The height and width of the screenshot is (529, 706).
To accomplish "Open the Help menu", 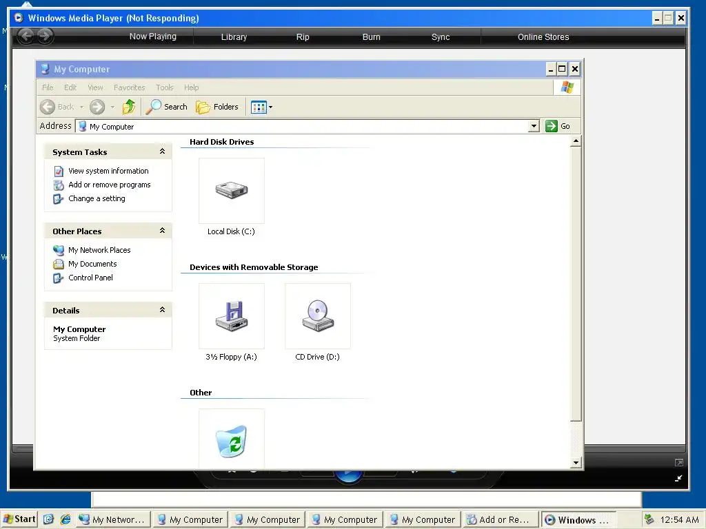I will click(192, 87).
